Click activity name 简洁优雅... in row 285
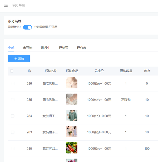This screenshot has height=162, width=158. pyautogui.click(x=50, y=100)
